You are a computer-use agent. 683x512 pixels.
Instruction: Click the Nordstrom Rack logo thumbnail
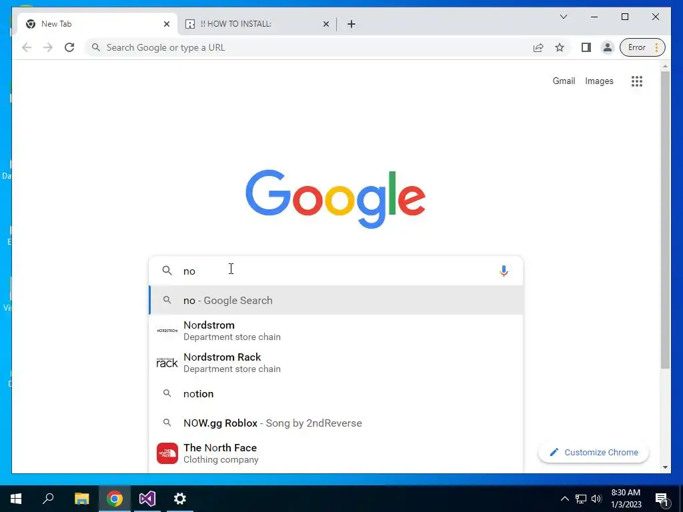(x=167, y=363)
